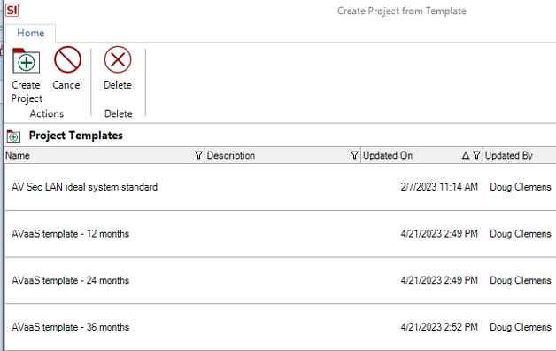The height and width of the screenshot is (351, 556).
Task: Click the Project Templates panel heading
Action: [x=75, y=136]
